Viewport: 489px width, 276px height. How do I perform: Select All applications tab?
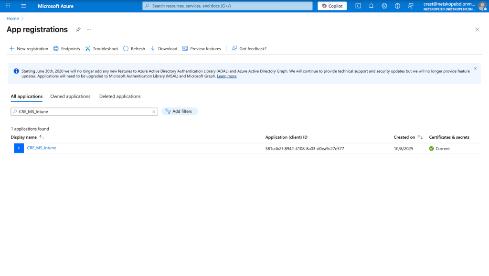point(27,97)
